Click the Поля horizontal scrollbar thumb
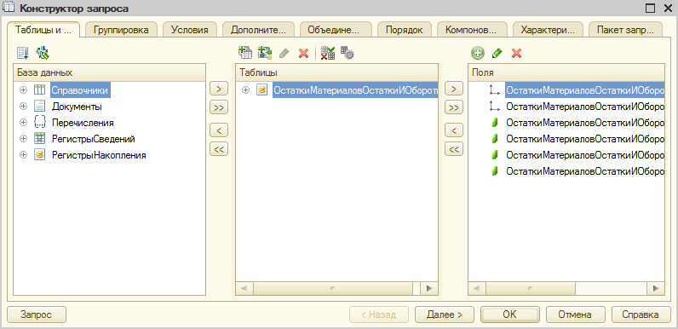 point(531,288)
